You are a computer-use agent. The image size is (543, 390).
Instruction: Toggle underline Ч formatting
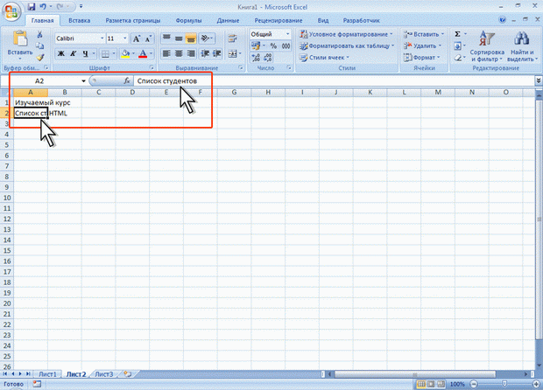coord(85,53)
